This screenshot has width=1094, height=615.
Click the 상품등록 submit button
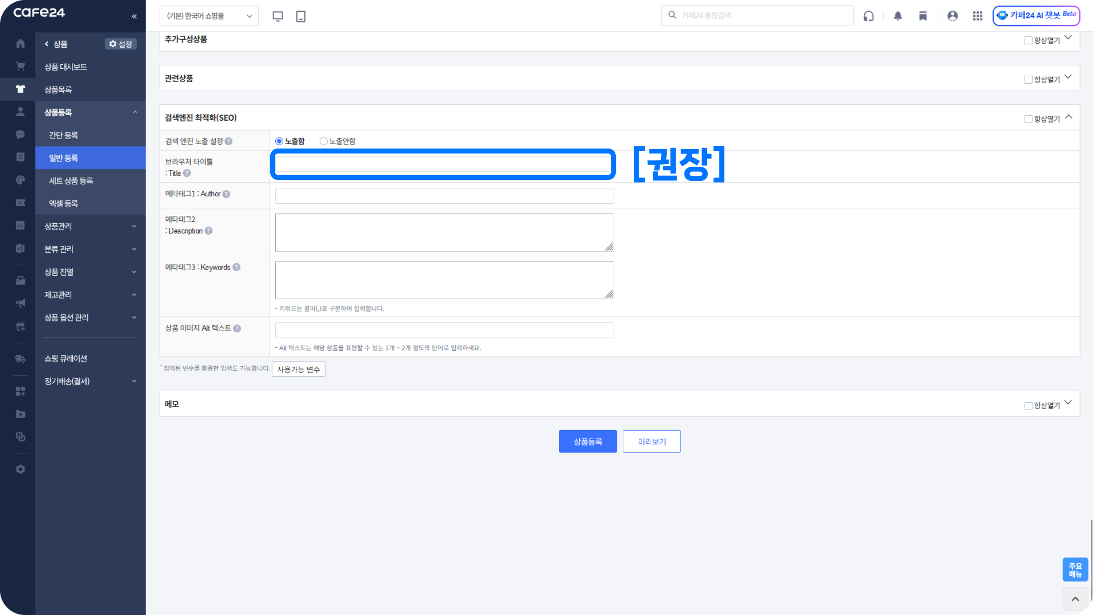587,442
